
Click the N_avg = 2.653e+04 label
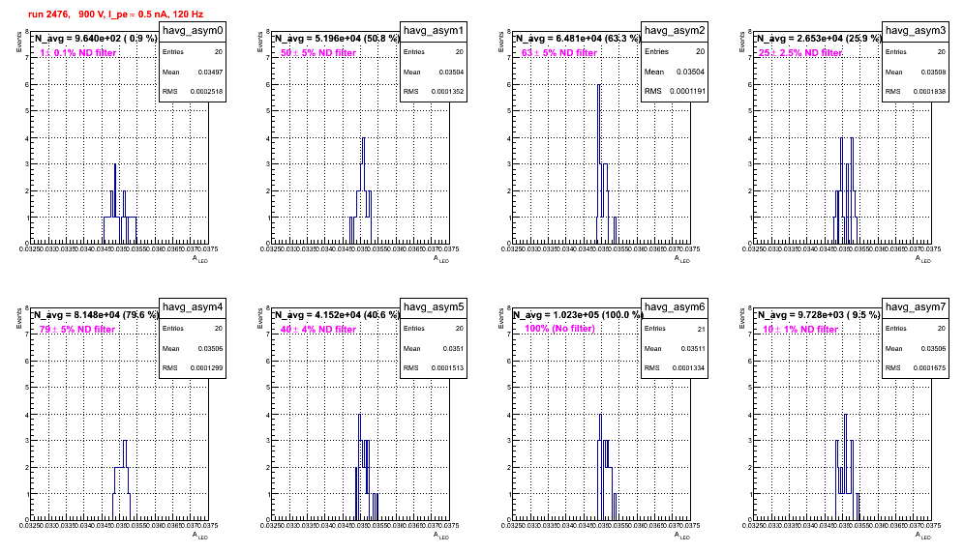818,38
